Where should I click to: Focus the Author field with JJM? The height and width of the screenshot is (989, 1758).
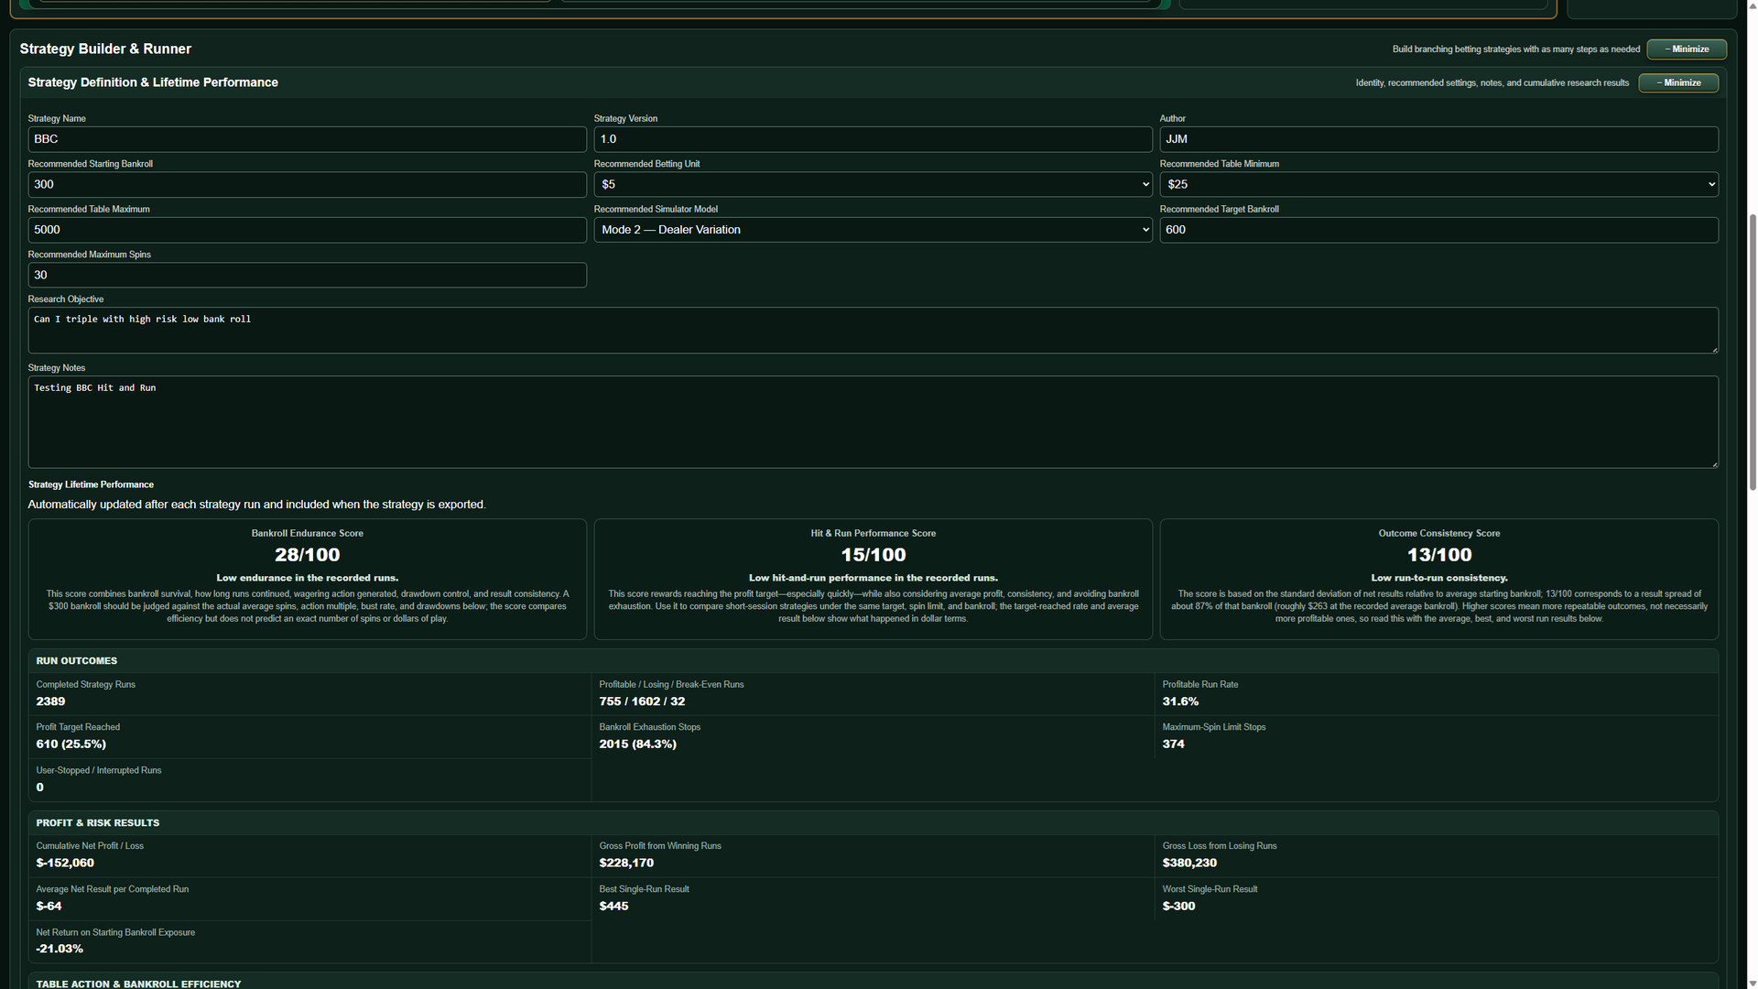click(1438, 139)
